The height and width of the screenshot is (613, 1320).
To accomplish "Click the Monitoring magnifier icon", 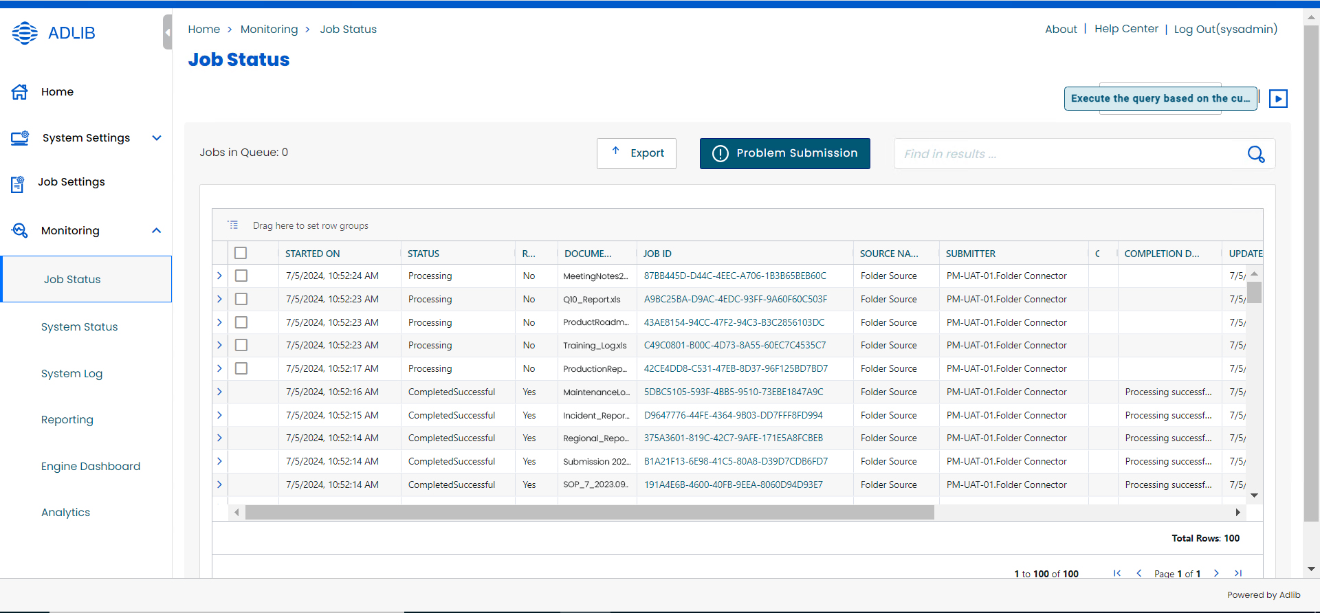I will coord(20,231).
